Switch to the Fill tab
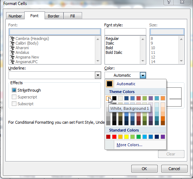Viewport: 193px width, 179px height. coord(72,16)
